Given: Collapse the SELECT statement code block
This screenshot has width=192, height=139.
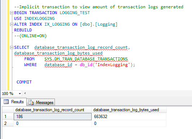Looking at the screenshot, I should 12,47.
